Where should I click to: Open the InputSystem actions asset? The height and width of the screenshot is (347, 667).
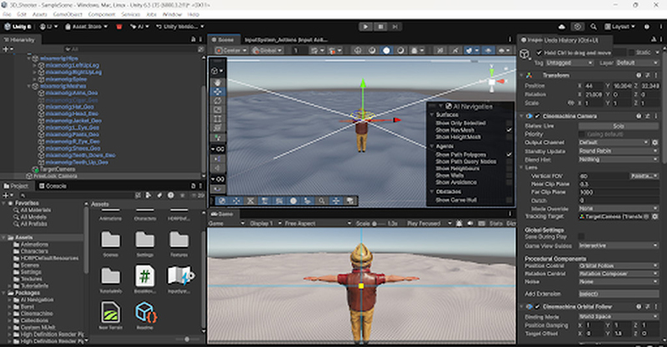point(179,279)
